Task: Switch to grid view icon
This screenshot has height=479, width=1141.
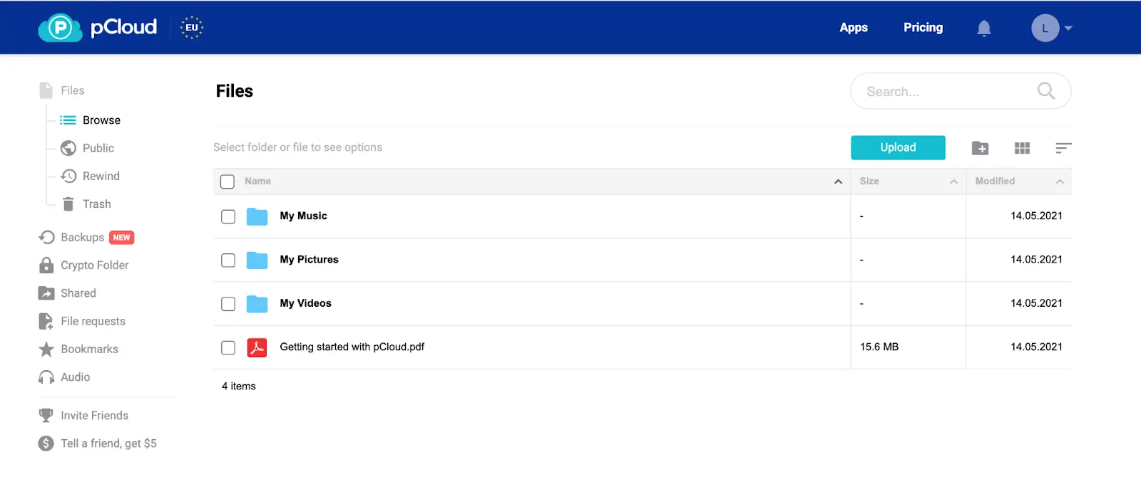Action: (x=1022, y=147)
